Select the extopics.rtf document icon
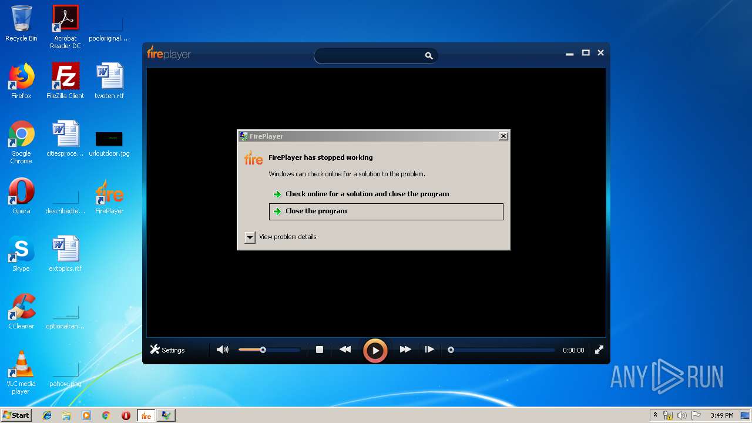 [65, 254]
